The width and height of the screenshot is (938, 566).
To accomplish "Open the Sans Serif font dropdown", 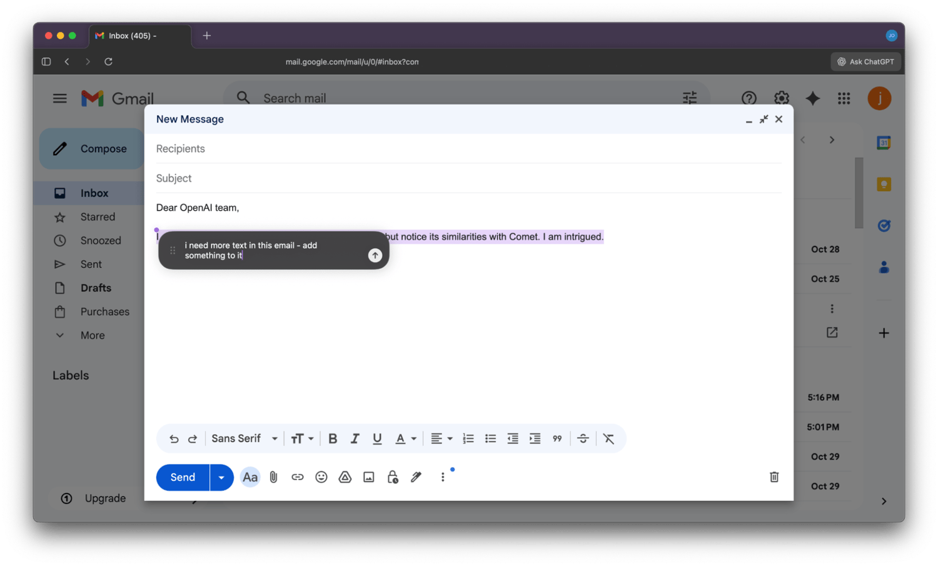I will point(245,439).
